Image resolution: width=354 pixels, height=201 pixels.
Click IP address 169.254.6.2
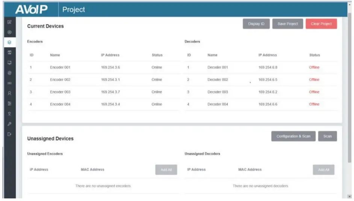[268, 92]
